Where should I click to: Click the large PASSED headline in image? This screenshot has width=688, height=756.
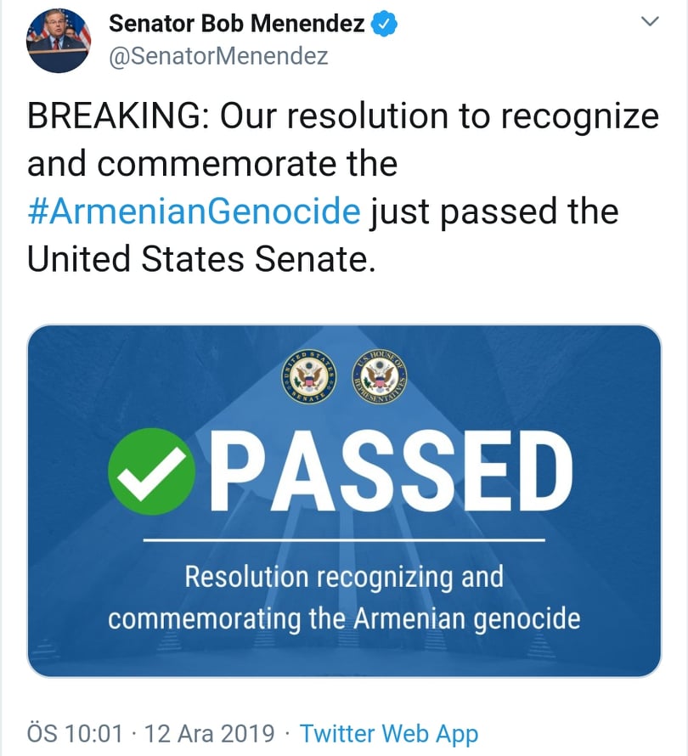(391, 471)
